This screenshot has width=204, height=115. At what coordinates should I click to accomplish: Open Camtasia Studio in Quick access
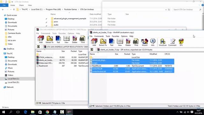14,33
